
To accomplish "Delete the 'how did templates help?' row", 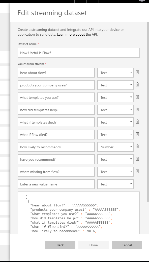I will 137,109.
